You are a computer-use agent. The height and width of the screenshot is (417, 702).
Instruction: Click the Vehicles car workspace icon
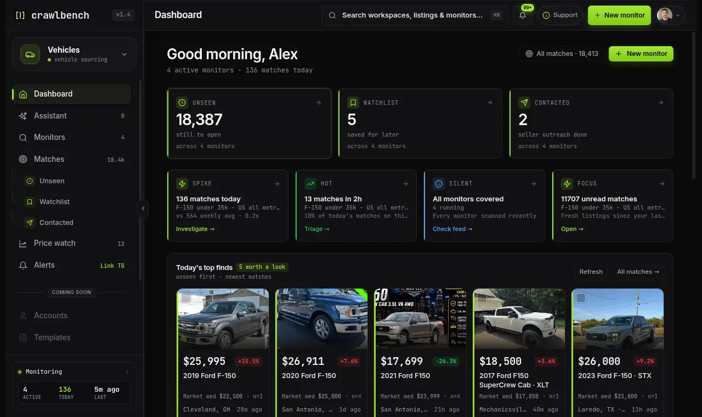click(30, 54)
